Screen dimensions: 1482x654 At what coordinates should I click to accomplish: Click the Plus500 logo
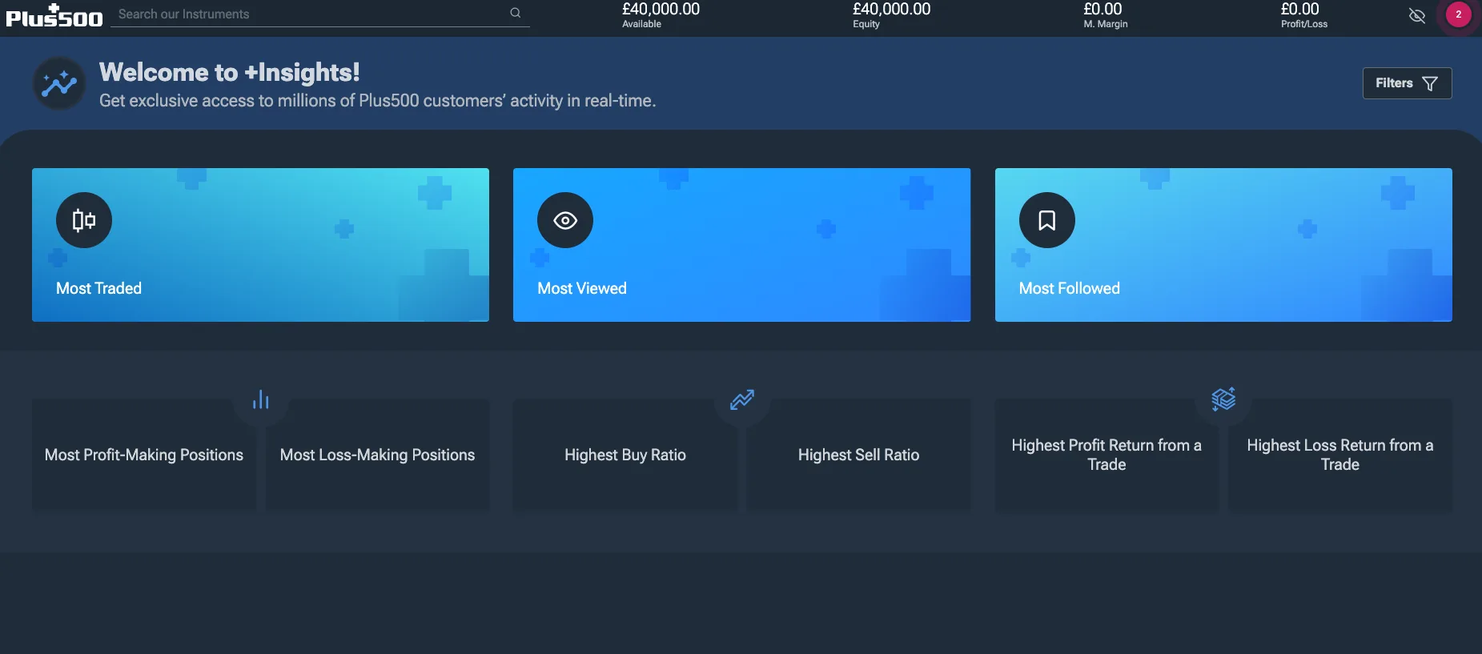pos(54,16)
